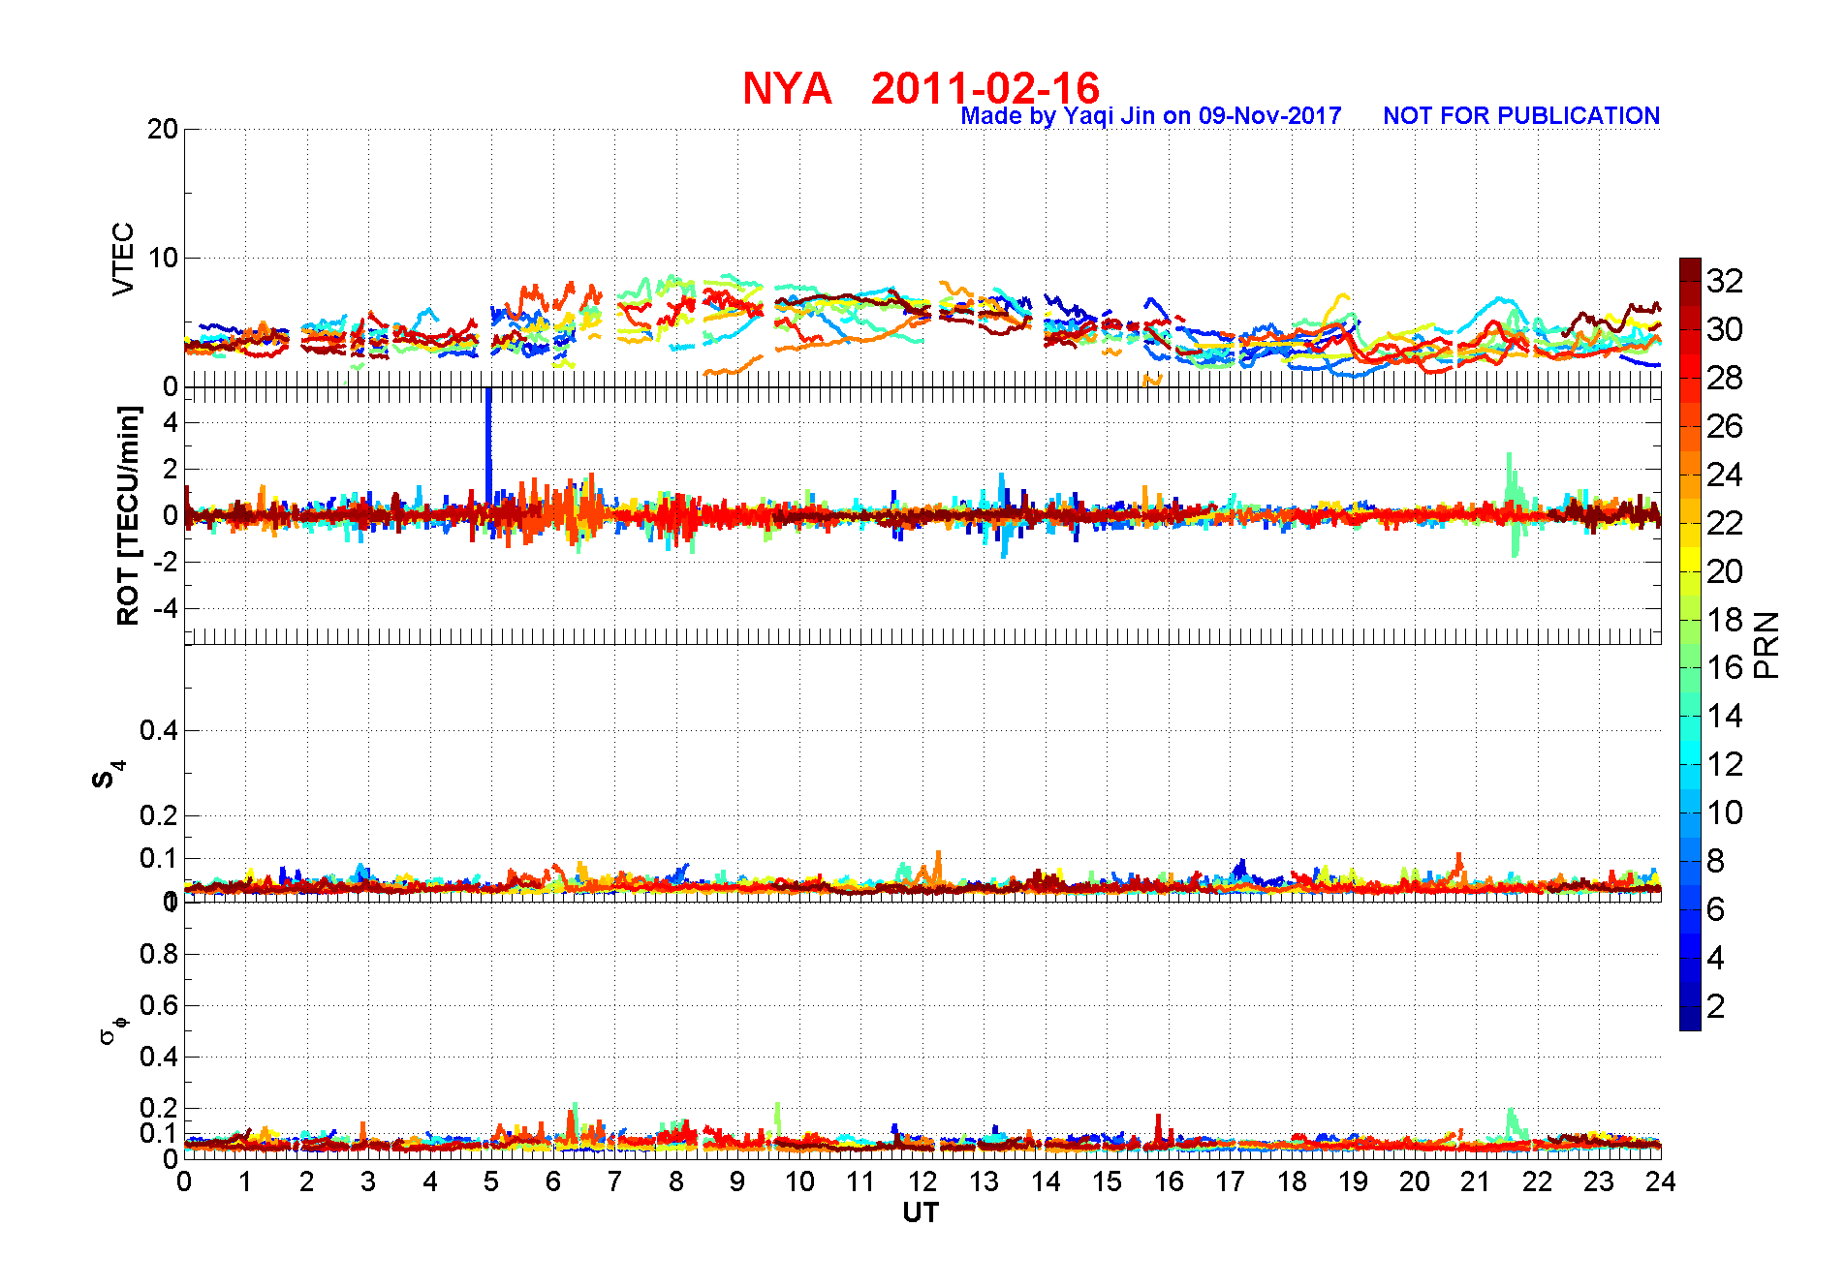Click the "0.8" tick on the σφ axis
This screenshot has height=1288, width=1845.
(159, 954)
